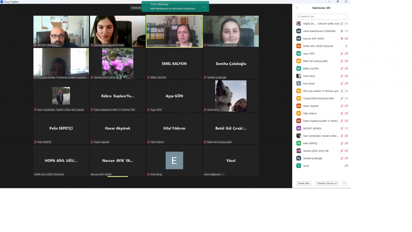The image size is (412, 232).
Task: Collapse the Katılımcılar panel using the chevron
Action: point(297,8)
